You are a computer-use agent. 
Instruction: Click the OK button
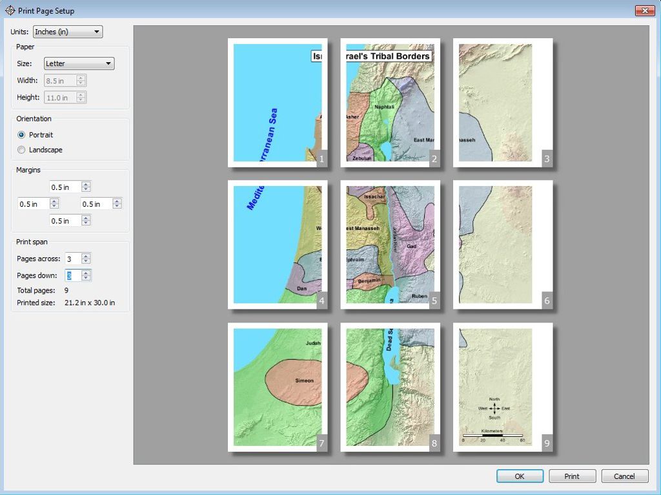(x=520, y=476)
